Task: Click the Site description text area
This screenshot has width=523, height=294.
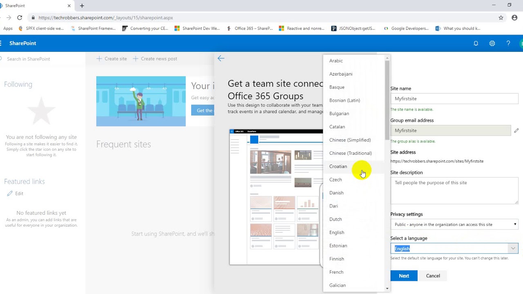Action: click(x=454, y=191)
